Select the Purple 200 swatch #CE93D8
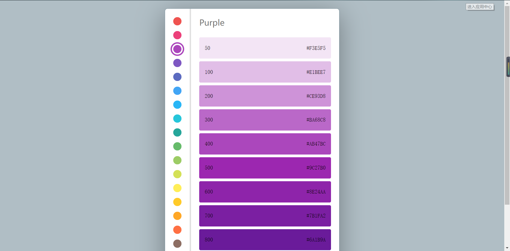Viewport: 510px width, 251px height. pyautogui.click(x=265, y=96)
